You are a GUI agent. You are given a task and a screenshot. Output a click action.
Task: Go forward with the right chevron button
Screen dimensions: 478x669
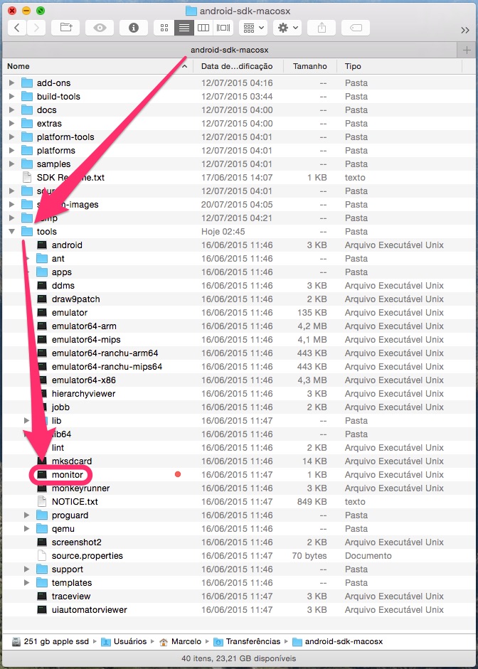click(x=36, y=28)
